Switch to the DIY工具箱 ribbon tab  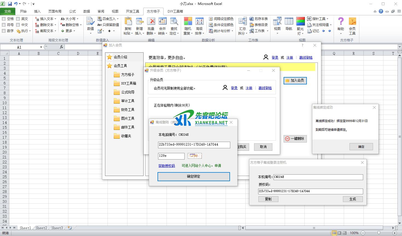tap(175, 11)
